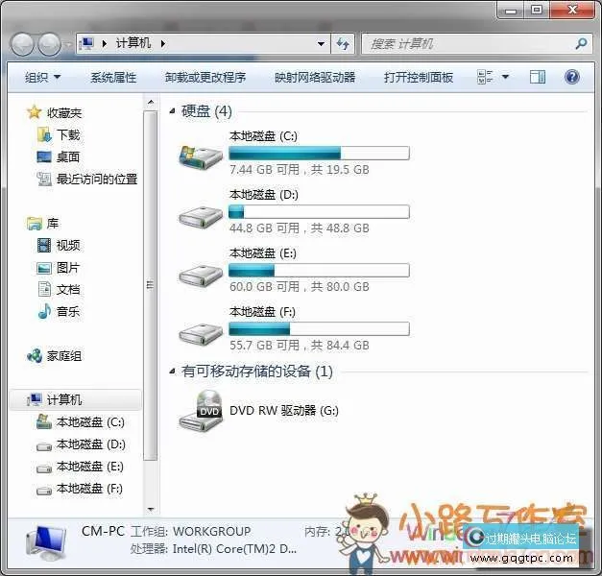Select 本地磁盘 (D:) in navigation tree
The image size is (602, 576).
(x=90, y=444)
